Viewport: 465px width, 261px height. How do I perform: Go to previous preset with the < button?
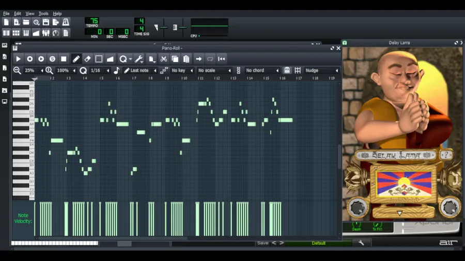click(274, 243)
